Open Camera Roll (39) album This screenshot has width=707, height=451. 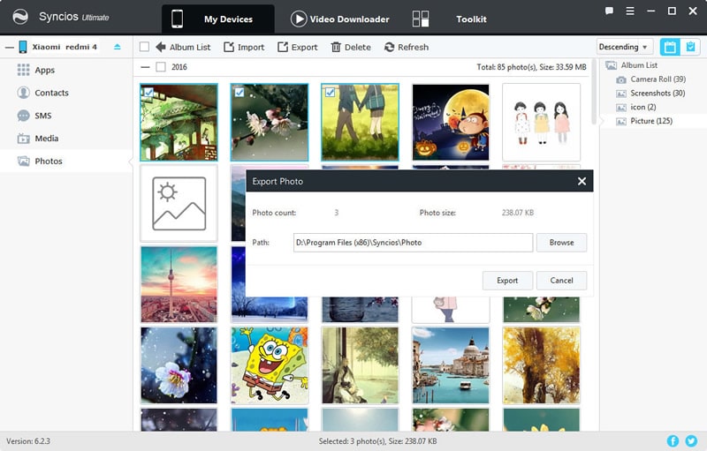(658, 79)
